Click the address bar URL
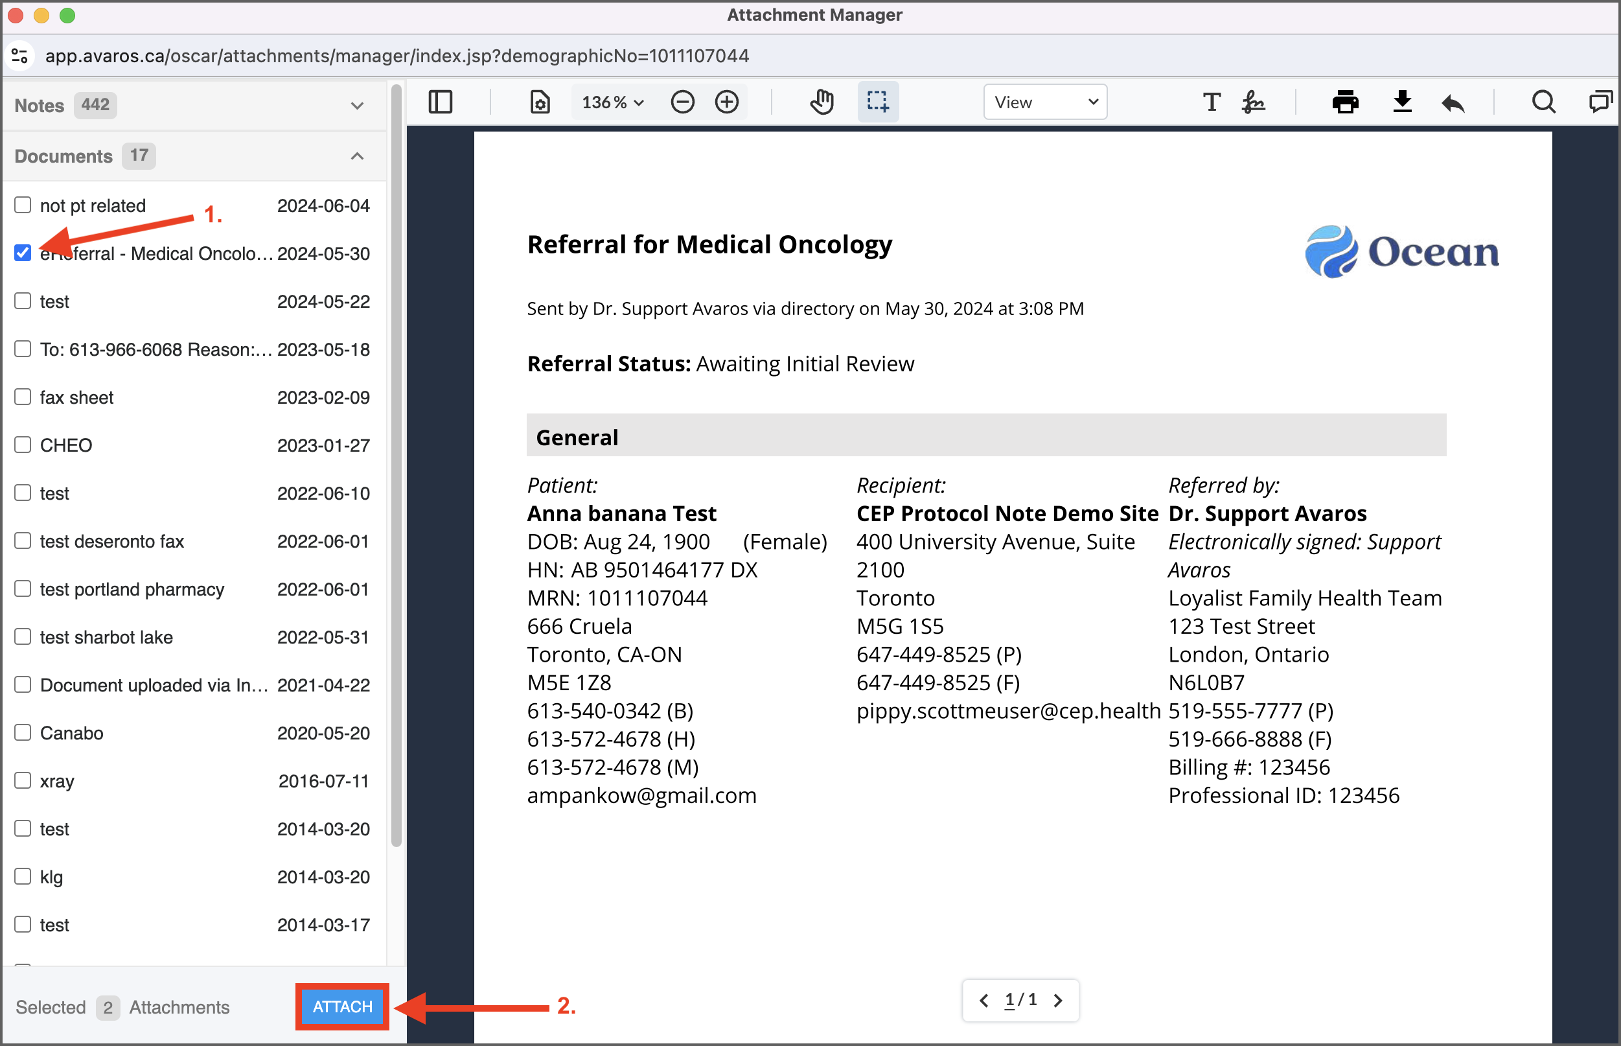Image resolution: width=1621 pixels, height=1046 pixels. pos(397,56)
